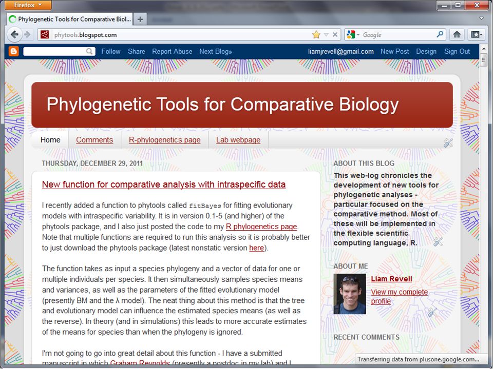Follow 'R phylogenetics page' link in post
The height and width of the screenshot is (369, 493).
click(x=261, y=227)
